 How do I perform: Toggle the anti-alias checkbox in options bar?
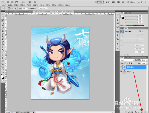pyautogui.click(x=29, y=9)
